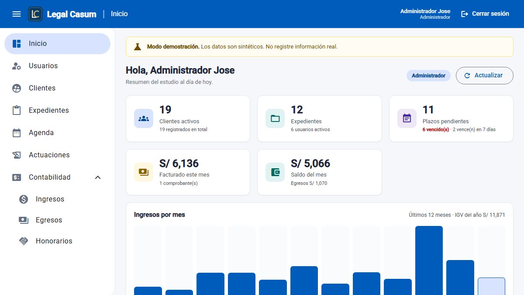Click the refresh arrow icon in Actualizar

point(467,76)
